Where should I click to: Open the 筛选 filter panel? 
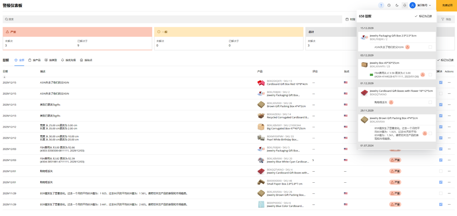click(446, 19)
